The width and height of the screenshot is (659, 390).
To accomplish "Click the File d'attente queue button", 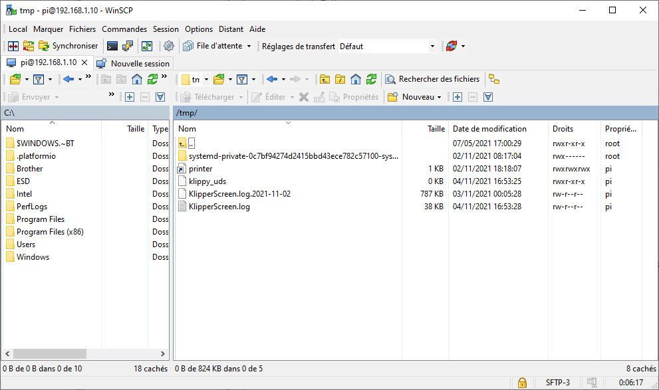I will (x=213, y=46).
